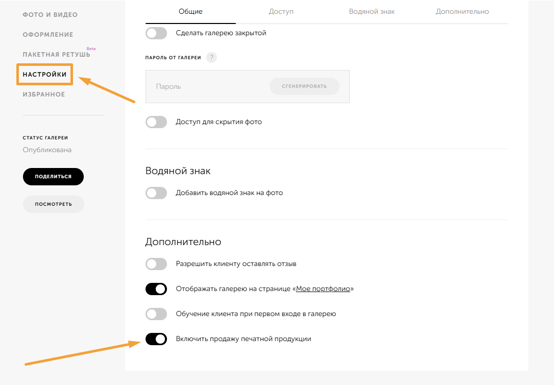Screen dimensions: 554x385
Task: Enable 'Разрешить клиенту оставлять отзыв' switch
Action: (156, 264)
